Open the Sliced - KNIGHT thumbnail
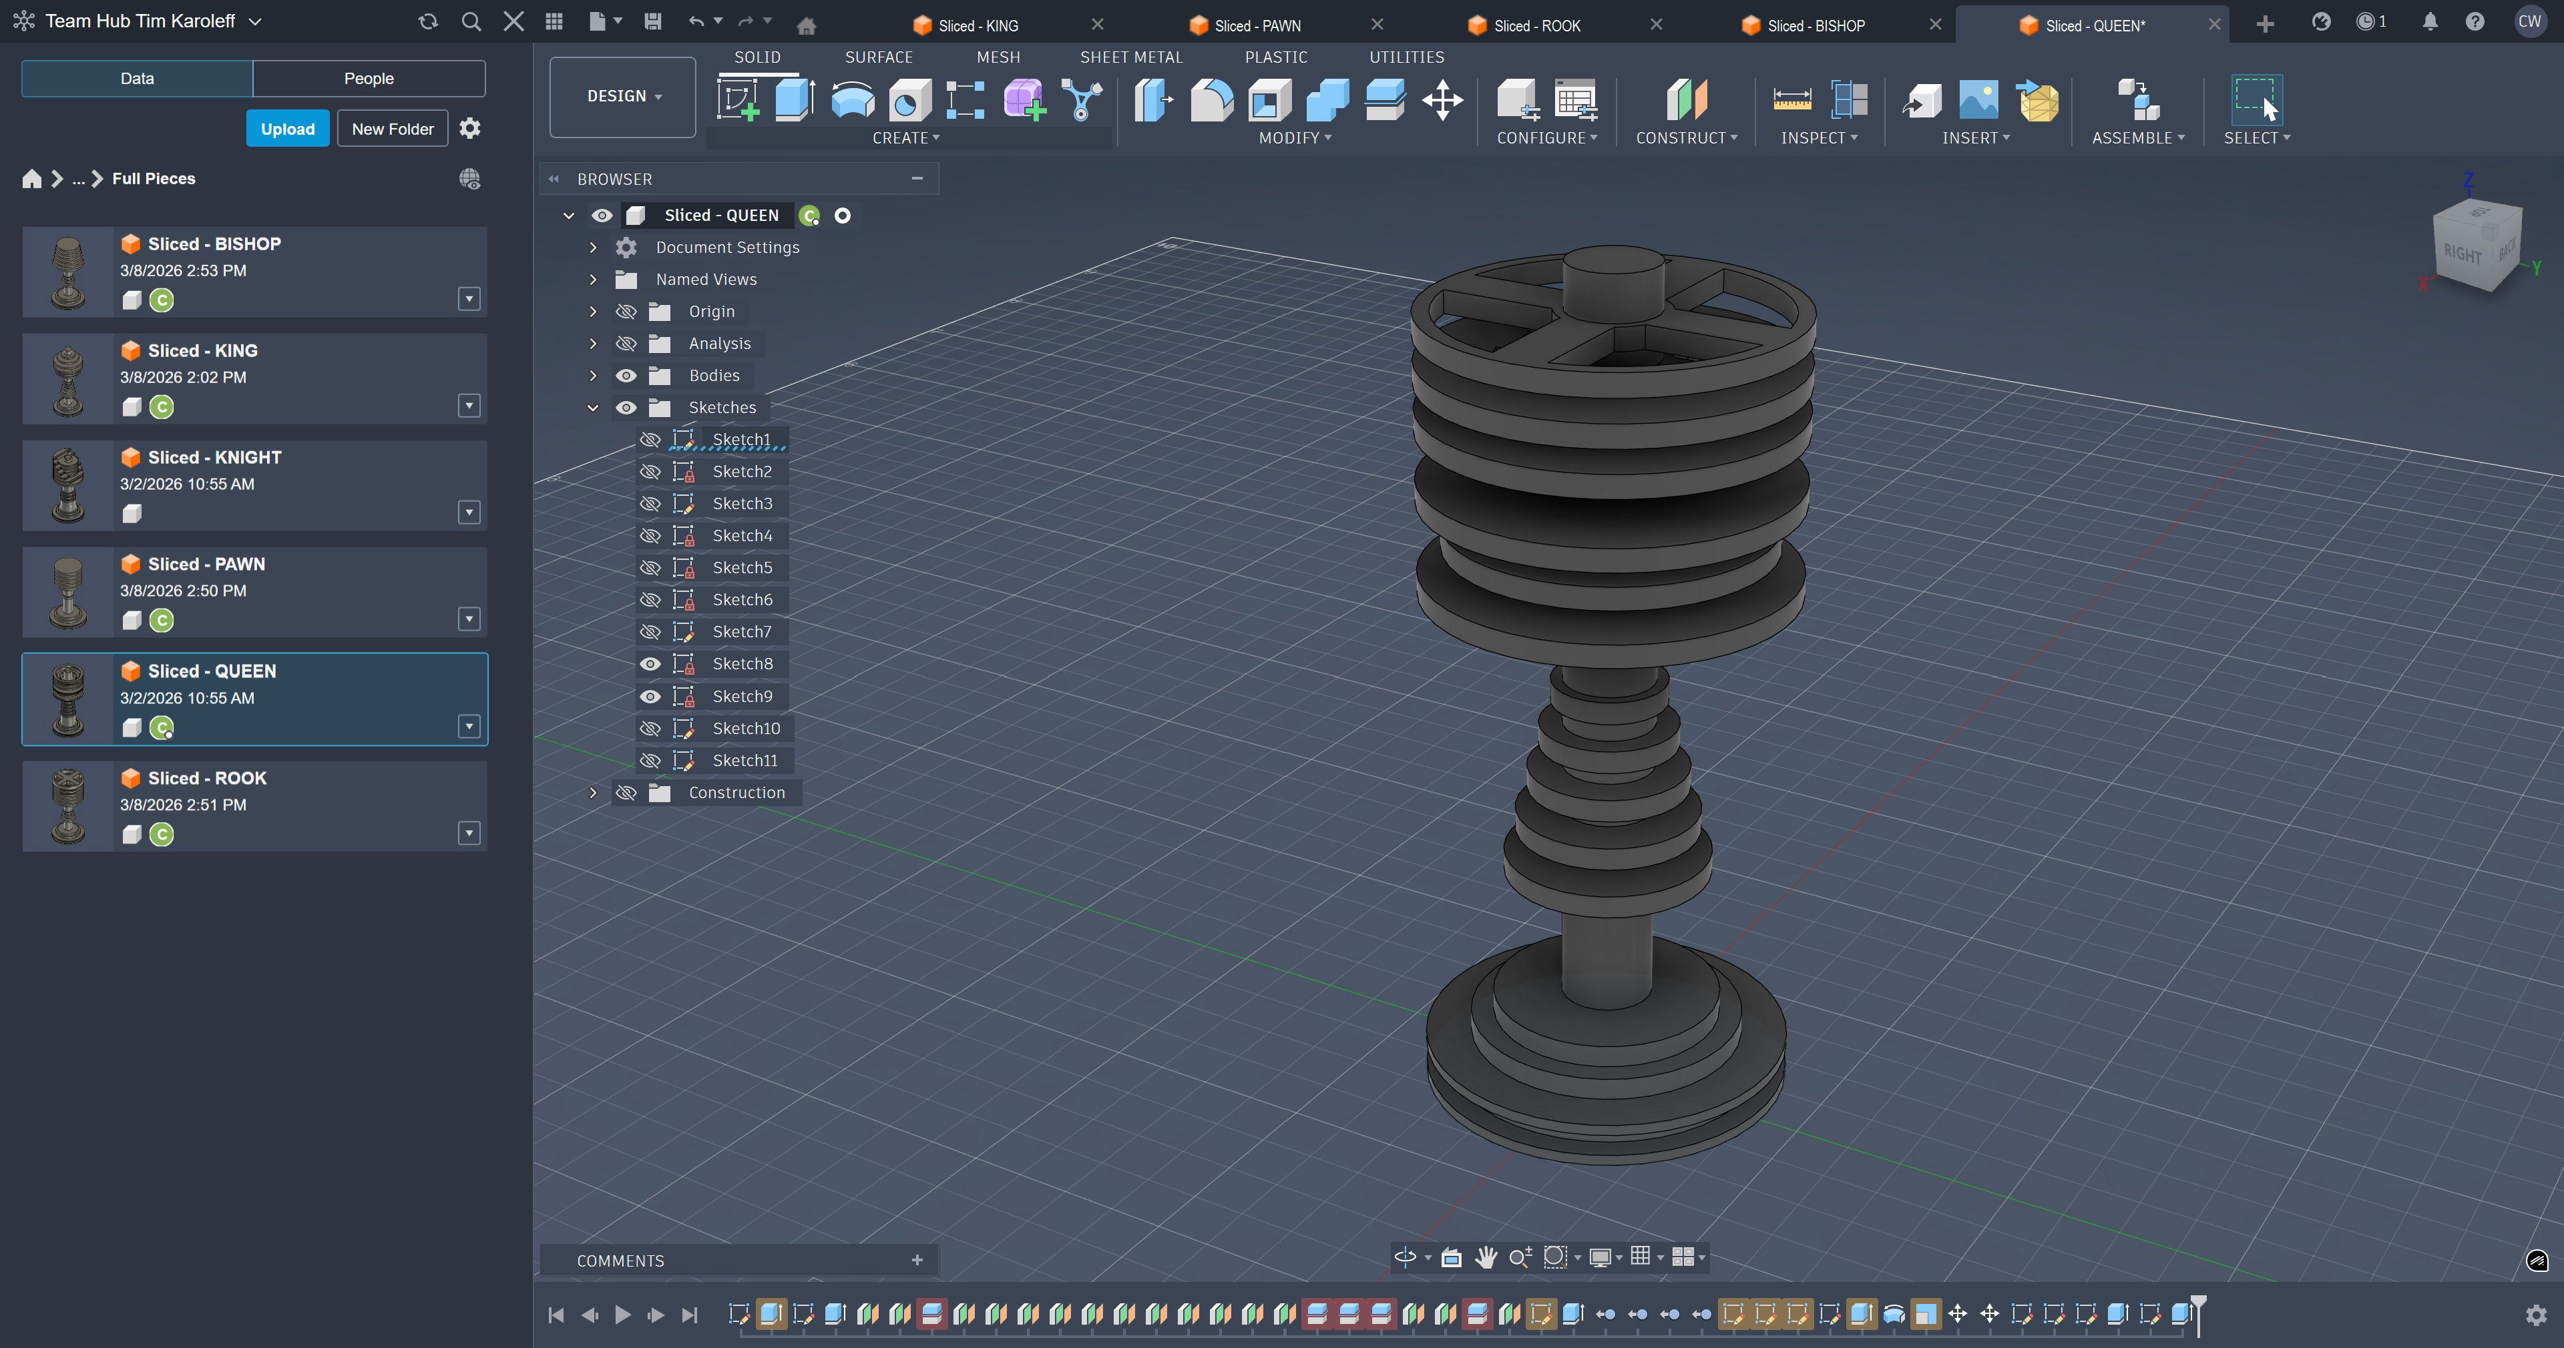 click(67, 485)
